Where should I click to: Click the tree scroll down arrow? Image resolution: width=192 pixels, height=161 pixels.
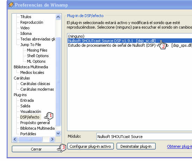[58, 133]
